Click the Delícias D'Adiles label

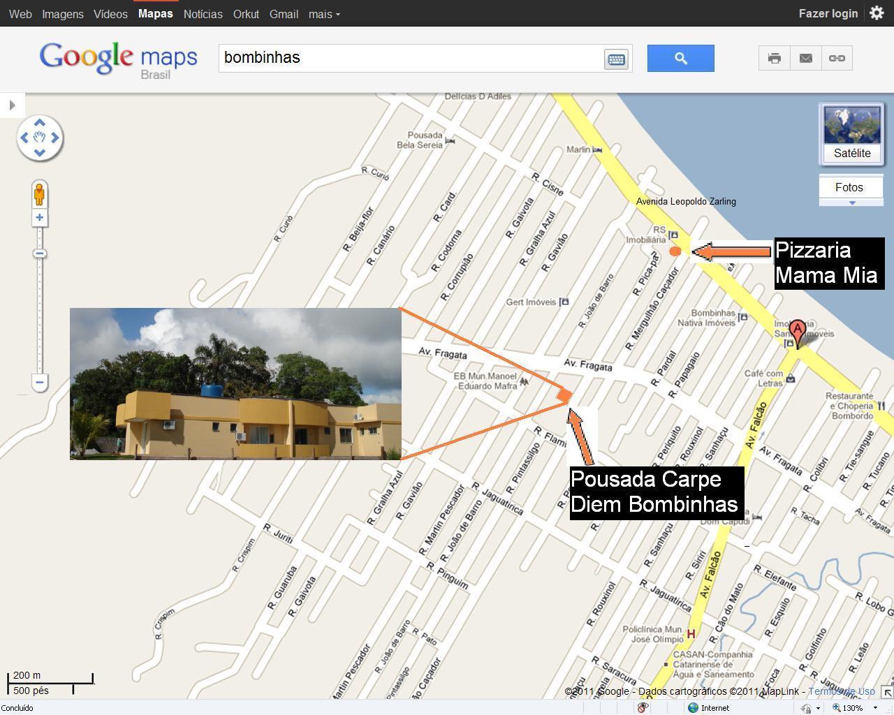478,96
